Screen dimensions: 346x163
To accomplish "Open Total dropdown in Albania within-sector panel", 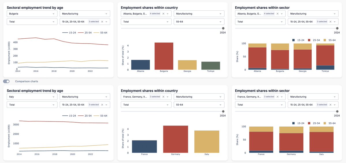I will 260,22.
